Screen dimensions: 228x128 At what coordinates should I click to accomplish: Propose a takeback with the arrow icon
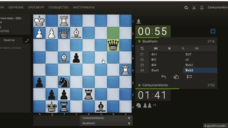(x=164, y=77)
